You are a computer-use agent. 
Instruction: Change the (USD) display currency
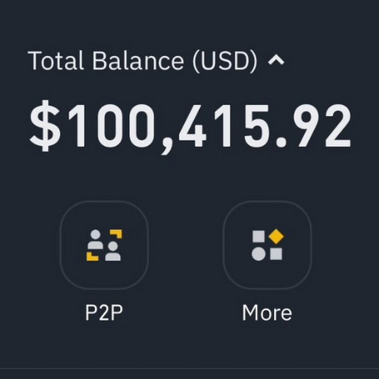(225, 61)
